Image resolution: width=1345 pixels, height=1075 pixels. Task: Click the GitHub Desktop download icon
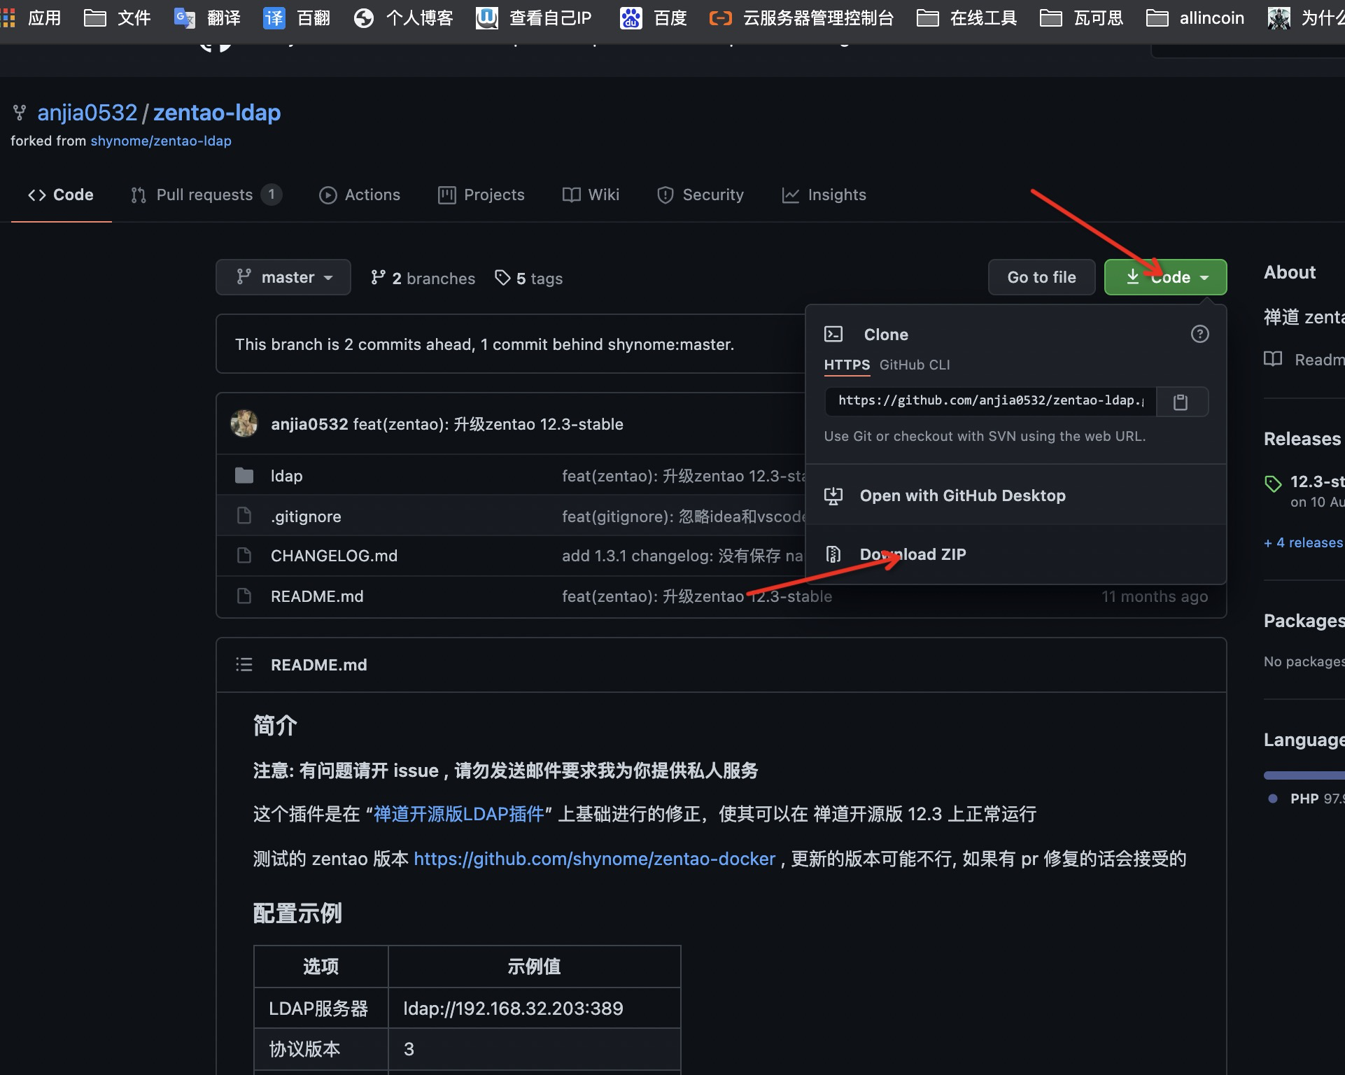(833, 496)
